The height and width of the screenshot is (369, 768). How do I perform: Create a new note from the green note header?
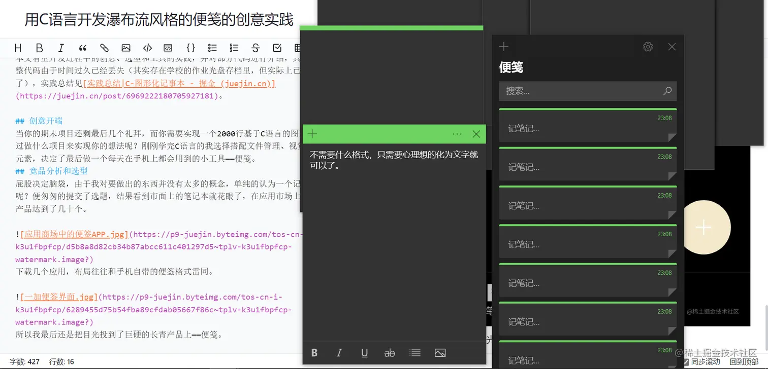pyautogui.click(x=312, y=134)
